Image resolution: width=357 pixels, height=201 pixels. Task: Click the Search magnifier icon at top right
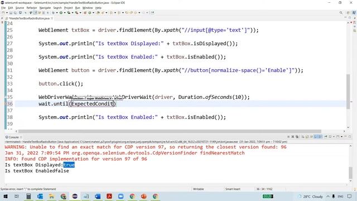pyautogui.click(x=341, y=13)
